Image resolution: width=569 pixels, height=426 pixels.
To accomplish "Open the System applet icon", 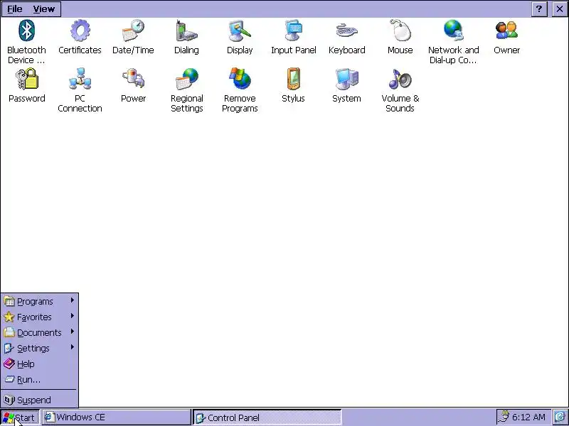I will pyautogui.click(x=346, y=79).
